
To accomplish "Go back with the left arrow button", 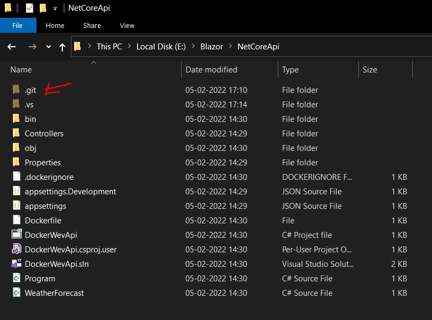I will pyautogui.click(x=12, y=47).
